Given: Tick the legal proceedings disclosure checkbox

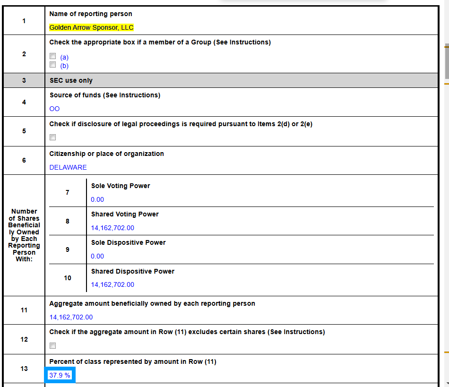Looking at the screenshot, I should [52, 137].
